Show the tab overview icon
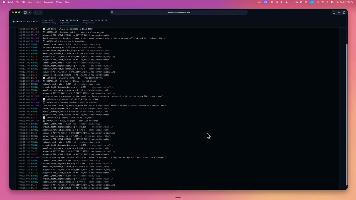Screen dimensions: 356x200 pyautogui.click(x=344, y=12)
